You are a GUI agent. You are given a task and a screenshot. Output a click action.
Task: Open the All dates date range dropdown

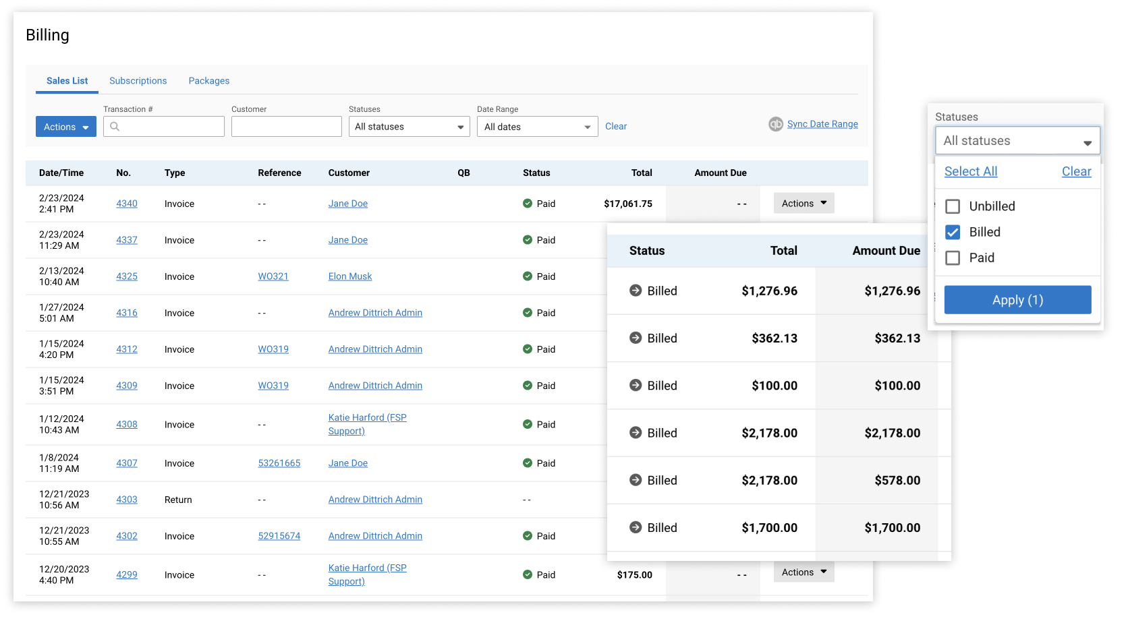[x=537, y=127]
